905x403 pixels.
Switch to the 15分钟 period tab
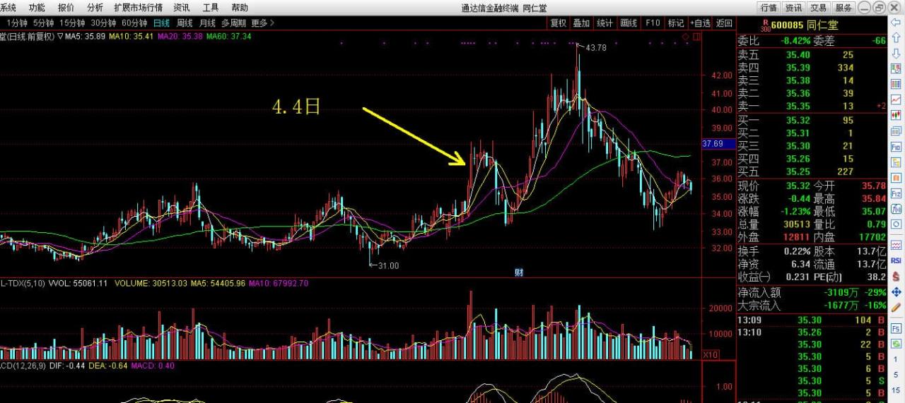click(72, 23)
